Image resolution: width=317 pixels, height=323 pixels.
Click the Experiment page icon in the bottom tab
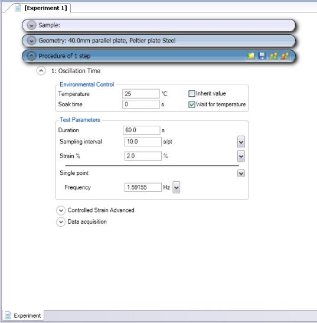click(x=8, y=315)
